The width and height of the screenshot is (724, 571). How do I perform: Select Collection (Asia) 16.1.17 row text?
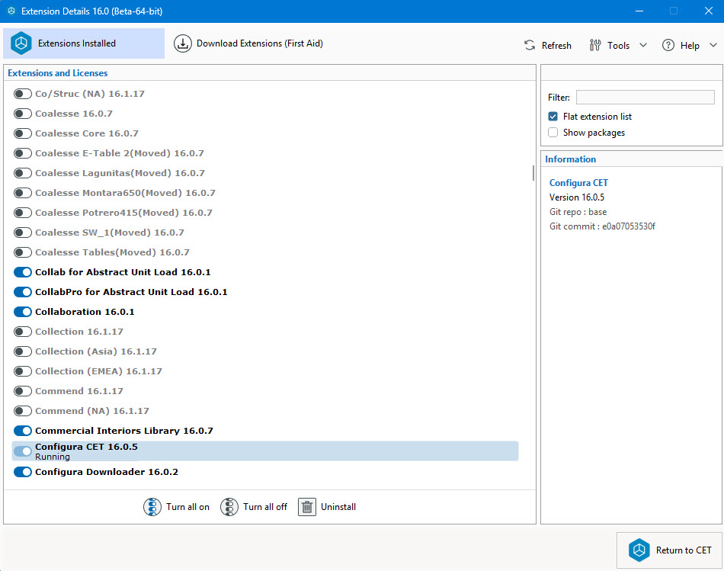click(x=96, y=351)
